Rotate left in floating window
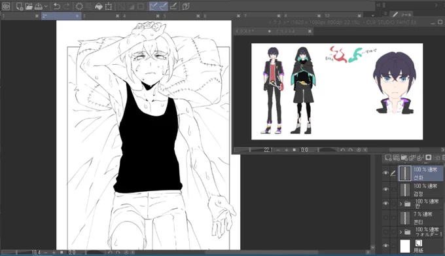 click(342, 150)
